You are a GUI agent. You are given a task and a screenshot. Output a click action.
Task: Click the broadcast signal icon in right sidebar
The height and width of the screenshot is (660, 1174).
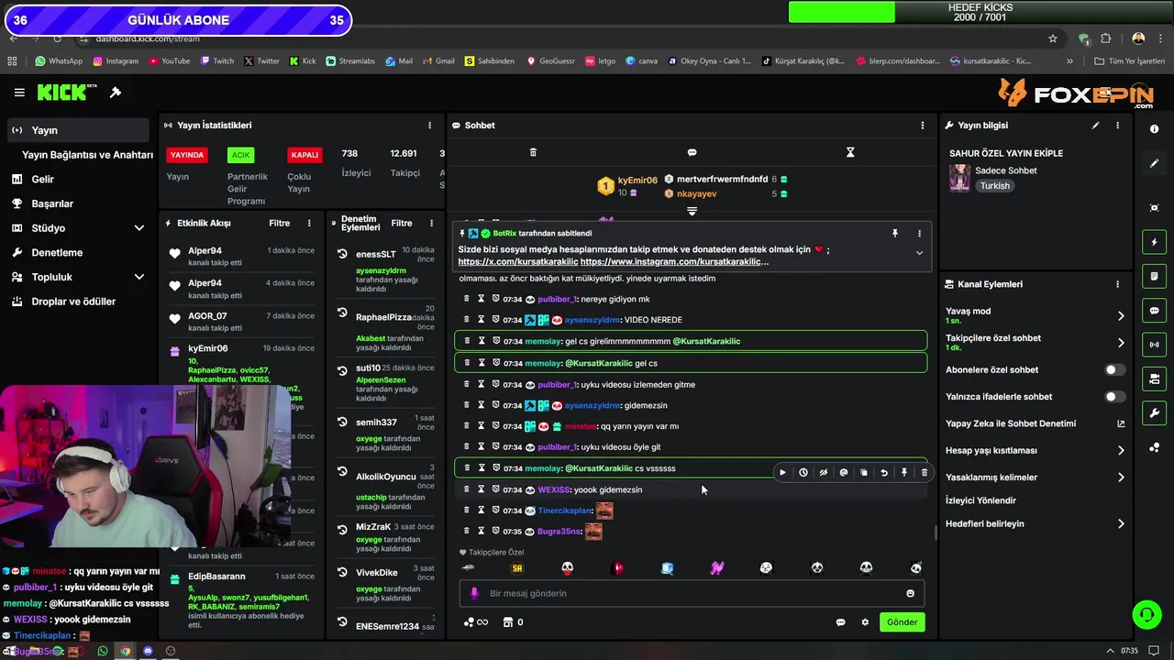tap(1154, 345)
